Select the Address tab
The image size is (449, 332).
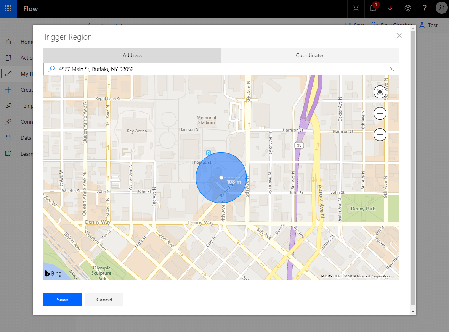click(x=132, y=55)
